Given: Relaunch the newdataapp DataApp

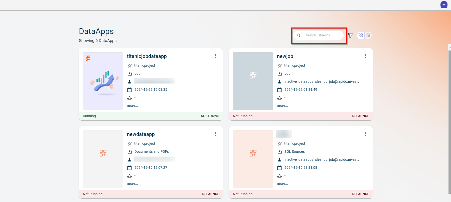Looking at the screenshot, I should pyautogui.click(x=211, y=194).
